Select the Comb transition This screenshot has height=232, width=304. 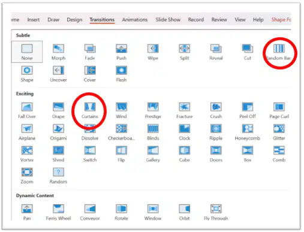click(279, 154)
